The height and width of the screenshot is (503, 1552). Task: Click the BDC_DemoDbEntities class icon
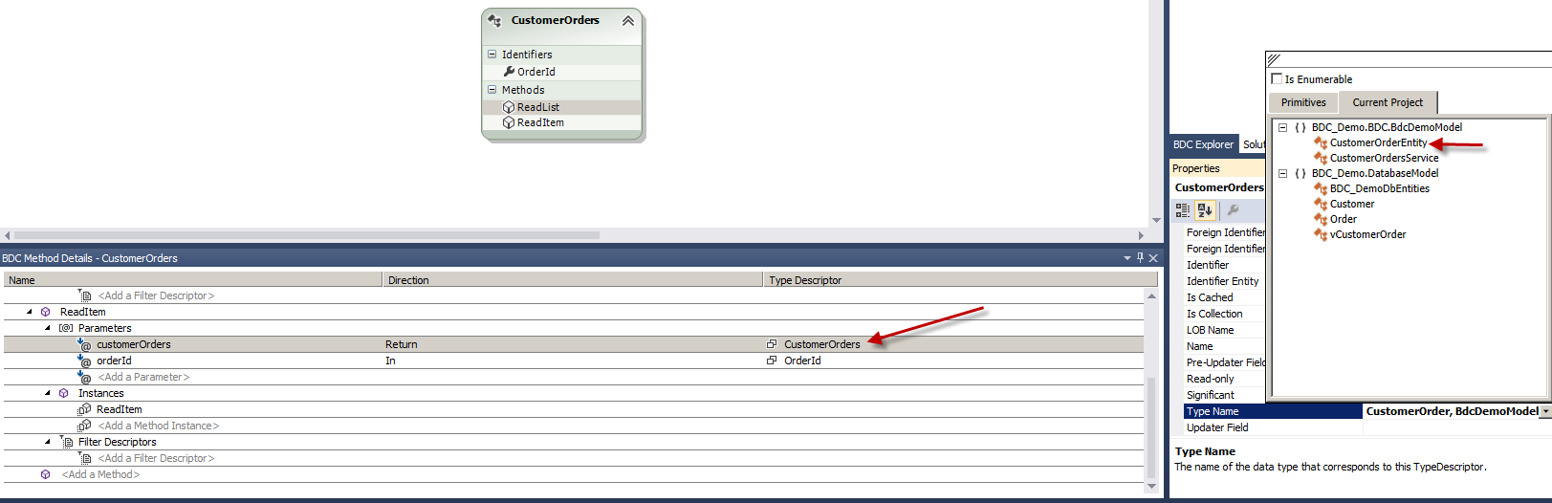point(1321,188)
